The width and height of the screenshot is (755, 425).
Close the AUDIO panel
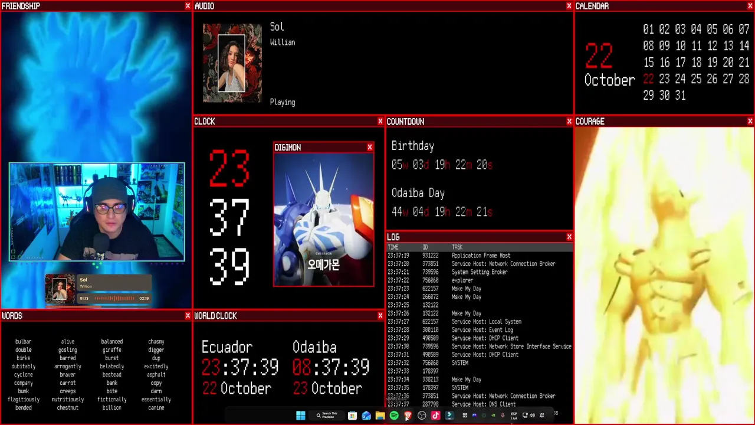(x=569, y=6)
